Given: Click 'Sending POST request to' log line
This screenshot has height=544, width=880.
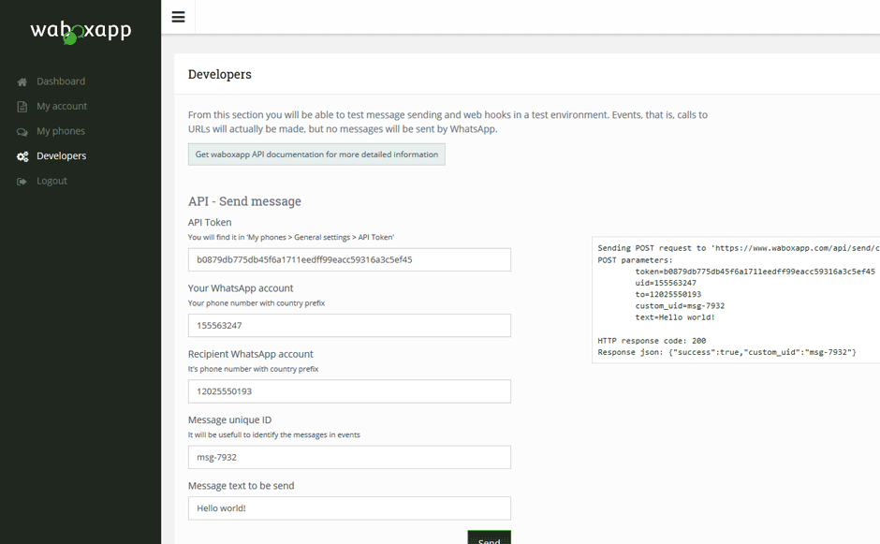Looking at the screenshot, I should pos(738,248).
